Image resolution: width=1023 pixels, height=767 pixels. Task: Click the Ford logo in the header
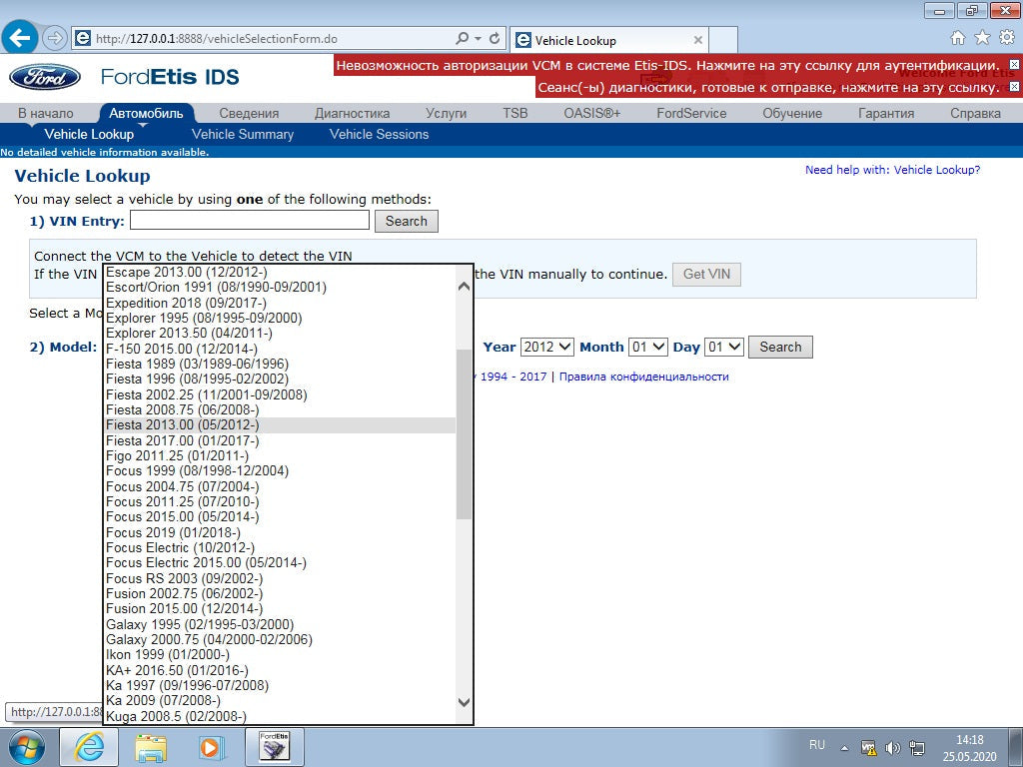click(45, 77)
